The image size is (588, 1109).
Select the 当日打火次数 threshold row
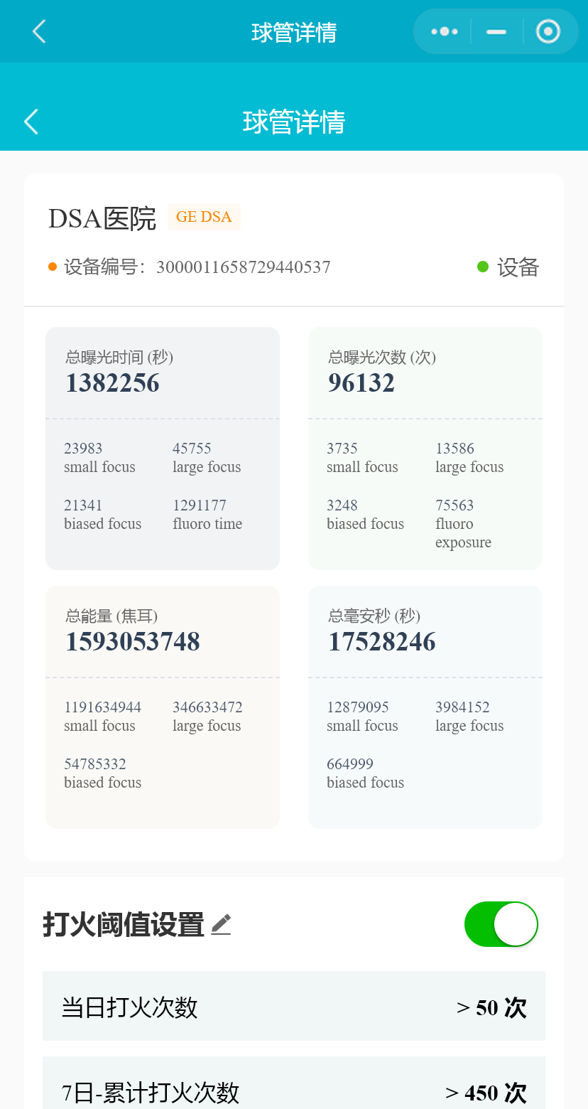[294, 1007]
